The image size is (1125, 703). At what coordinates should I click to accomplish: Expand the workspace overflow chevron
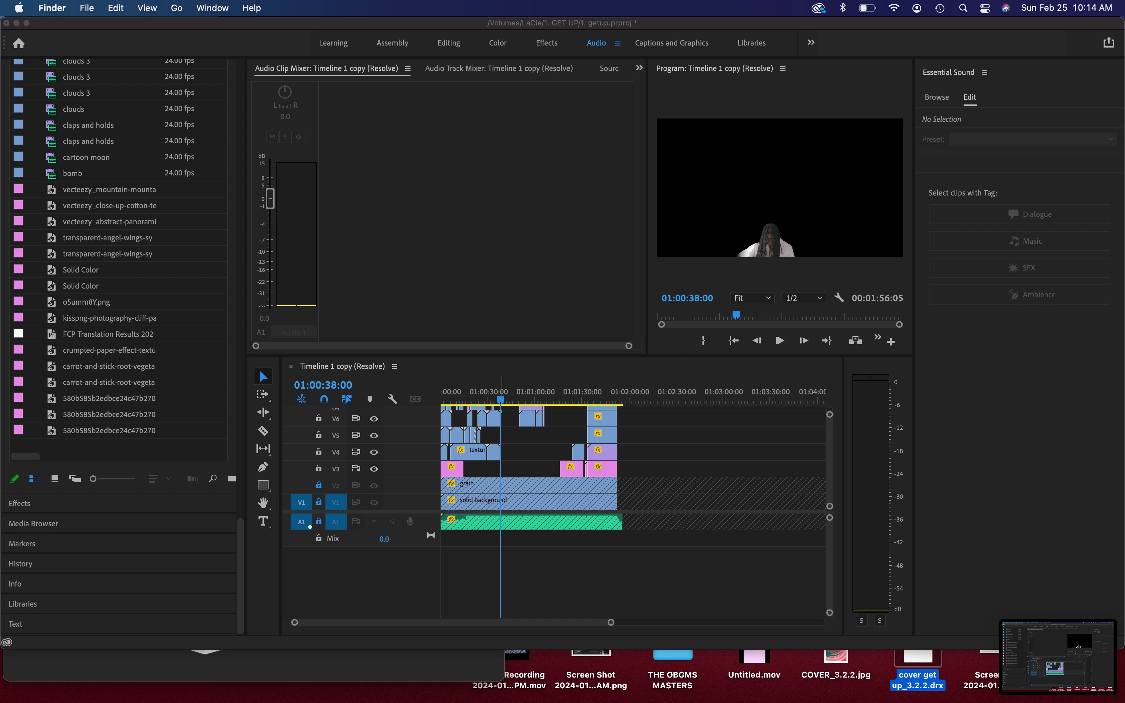[x=811, y=42]
